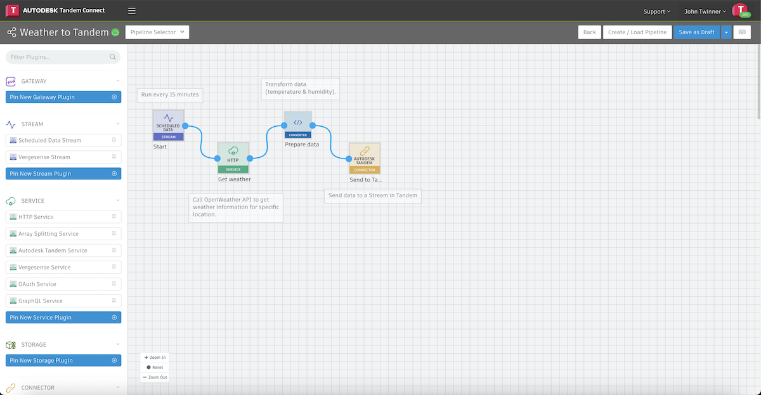The width and height of the screenshot is (761, 395).
Task: Click Pin New Gateway Plugin
Action: pyautogui.click(x=63, y=97)
